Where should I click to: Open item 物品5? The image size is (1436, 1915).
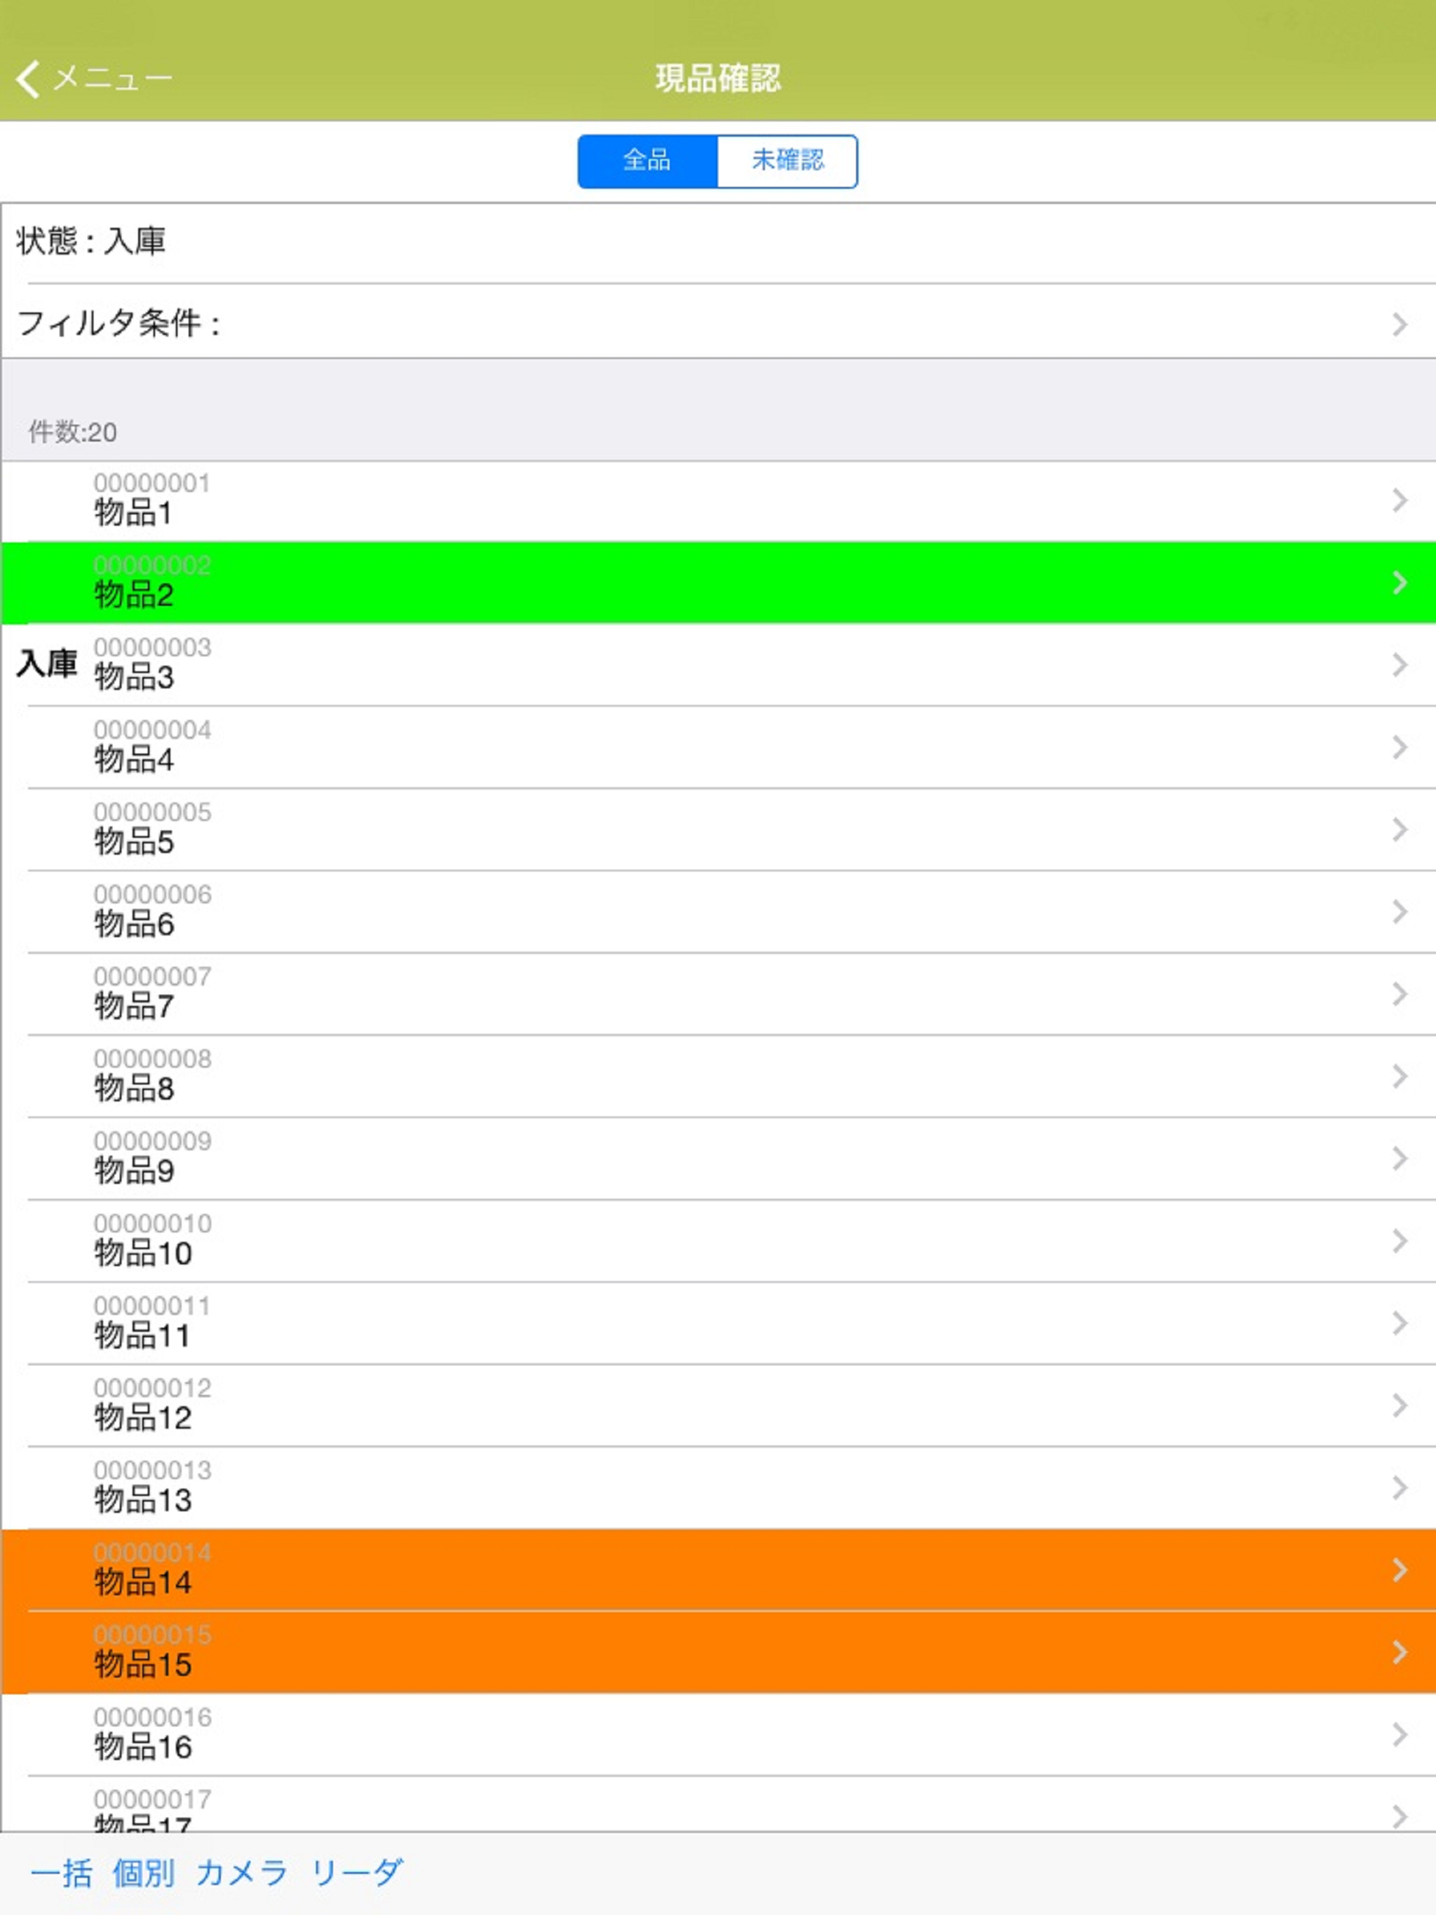718,829
